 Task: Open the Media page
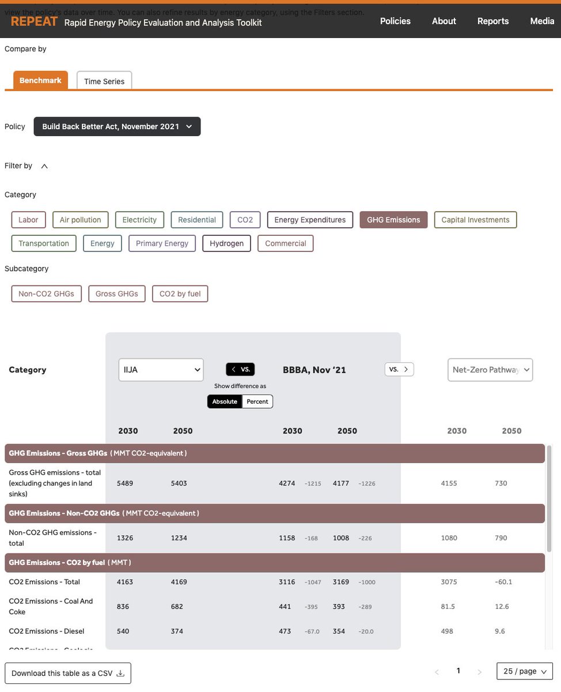point(542,21)
